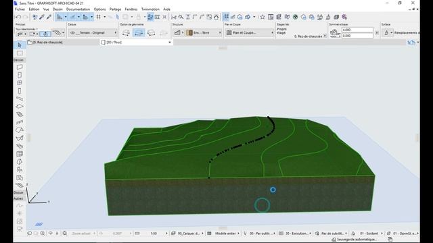Open the Dessin menu
Image resolution: width=433 pixels, height=243 pixels.
pyautogui.click(x=58, y=9)
